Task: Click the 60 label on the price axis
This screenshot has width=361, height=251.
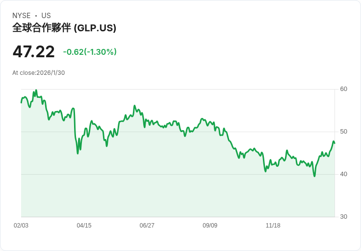Action: point(343,89)
